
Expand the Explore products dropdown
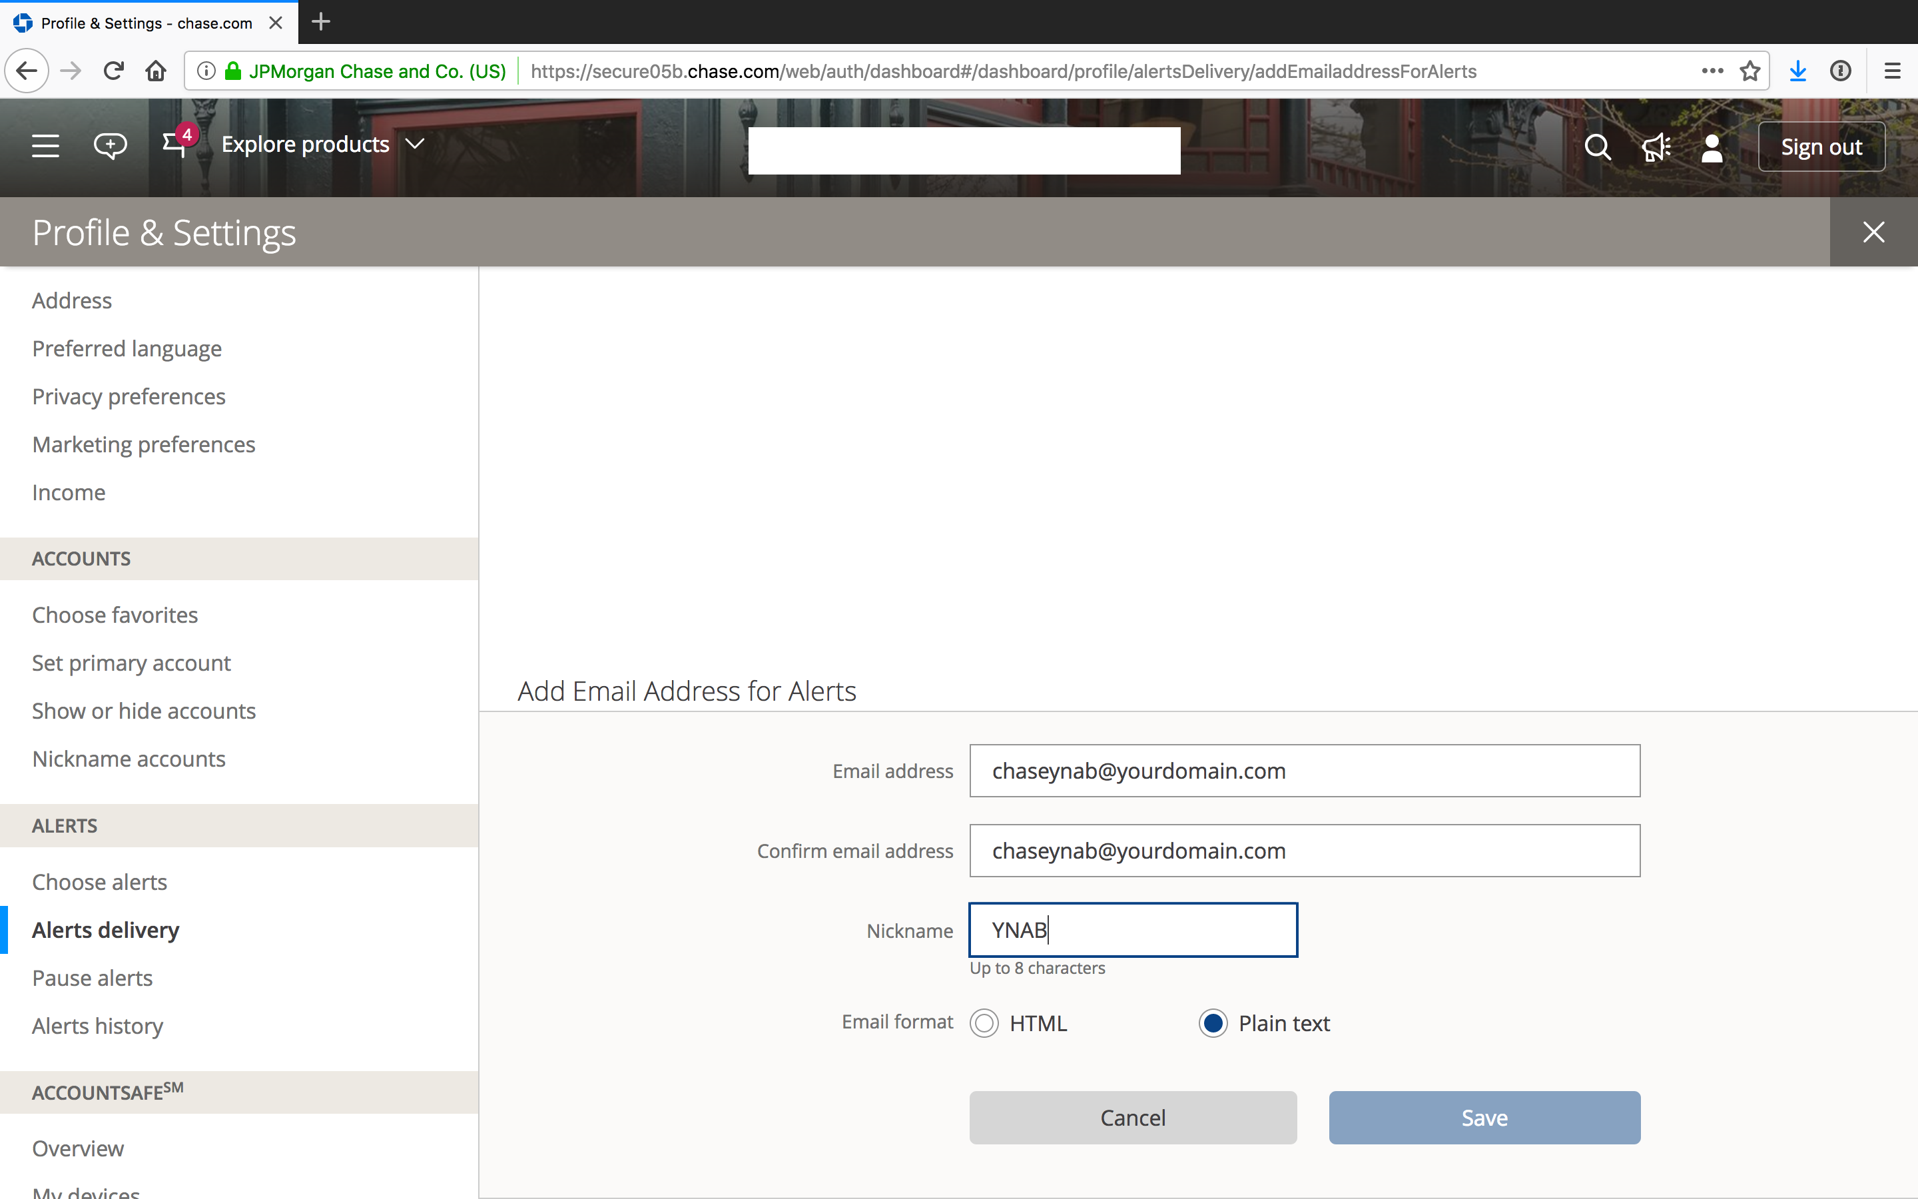click(324, 145)
